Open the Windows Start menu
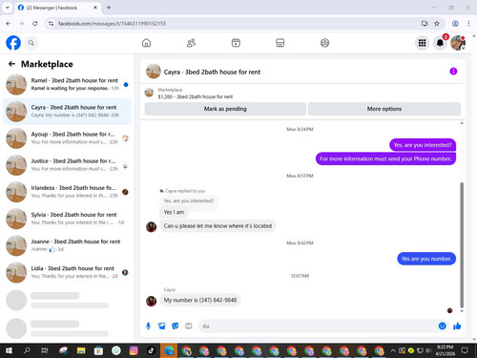 click(9, 350)
